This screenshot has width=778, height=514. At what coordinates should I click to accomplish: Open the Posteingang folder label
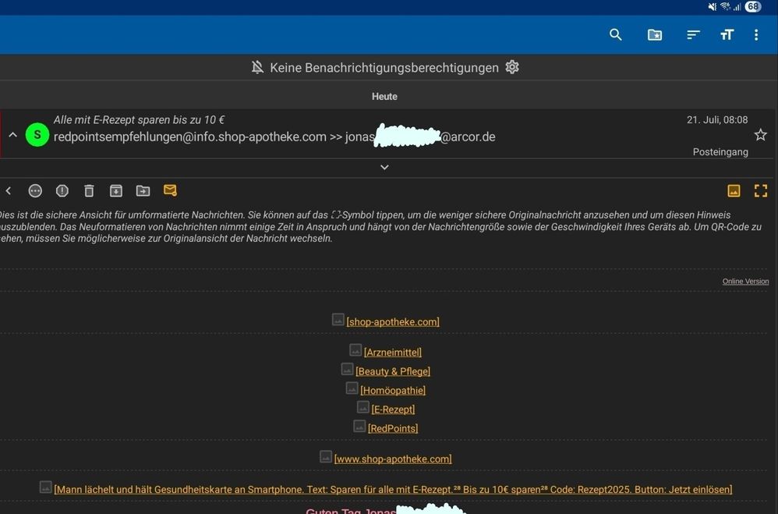pos(720,151)
